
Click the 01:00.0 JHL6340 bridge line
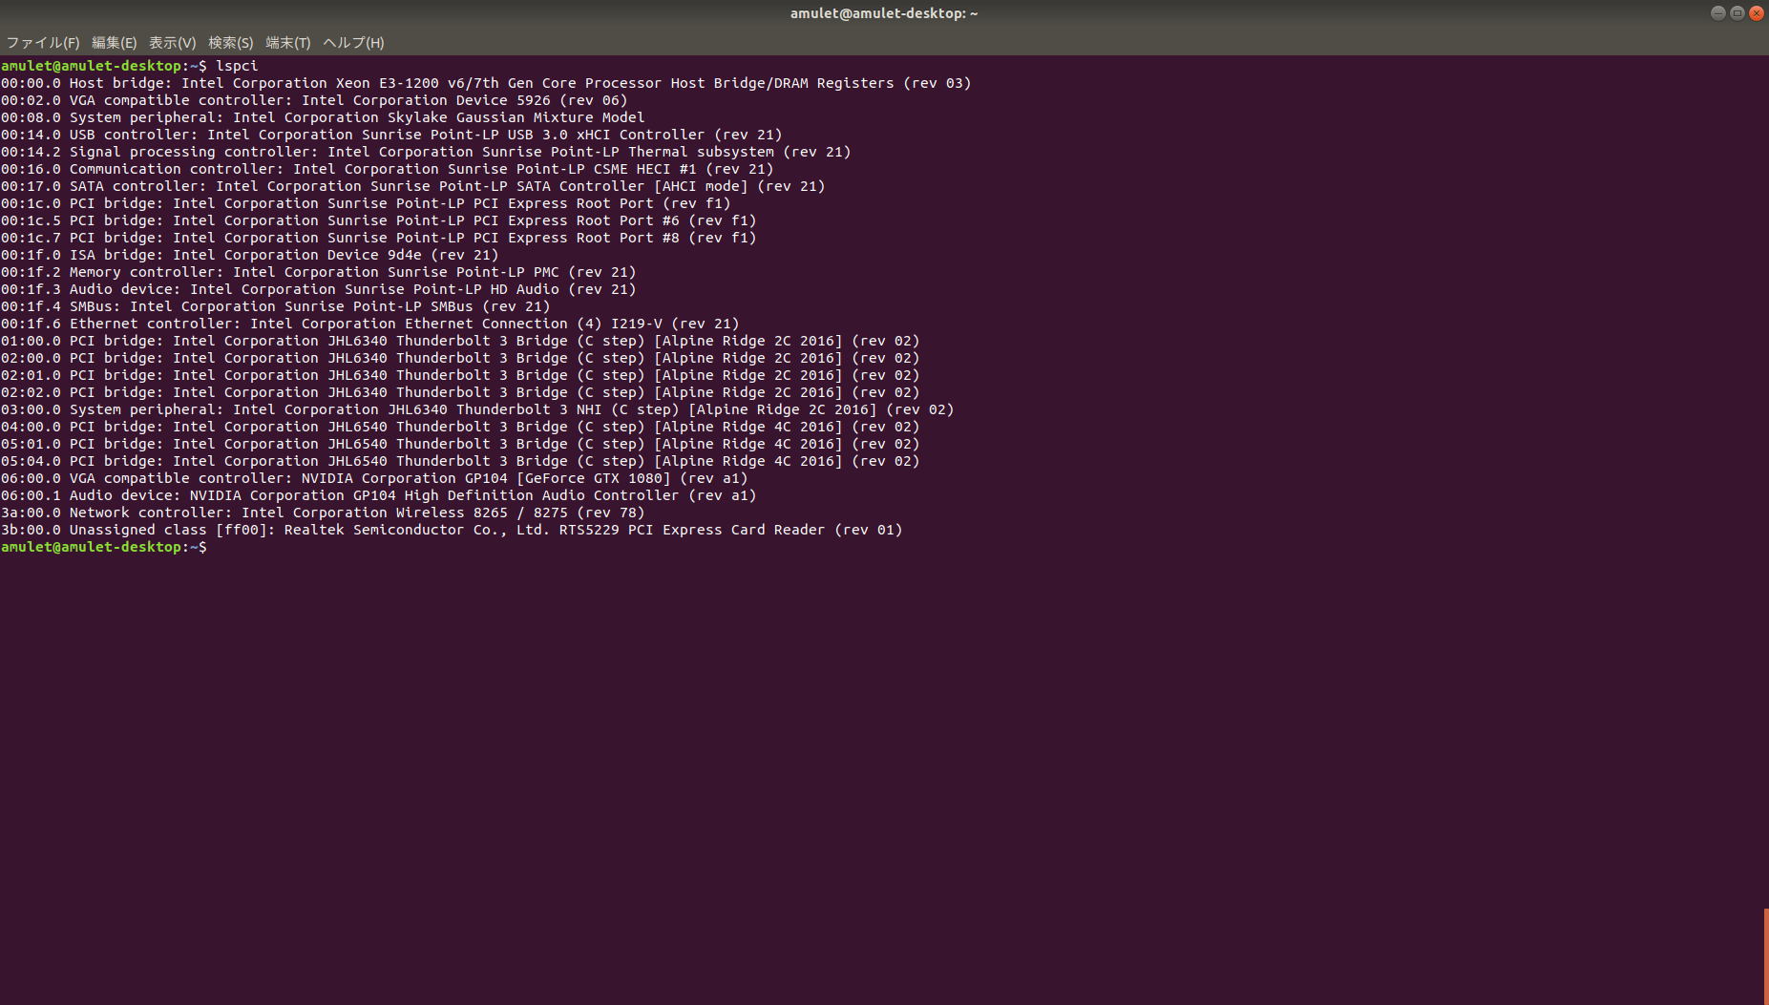[460, 341]
